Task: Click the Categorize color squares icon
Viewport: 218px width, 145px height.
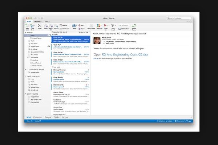Action: (99, 25)
